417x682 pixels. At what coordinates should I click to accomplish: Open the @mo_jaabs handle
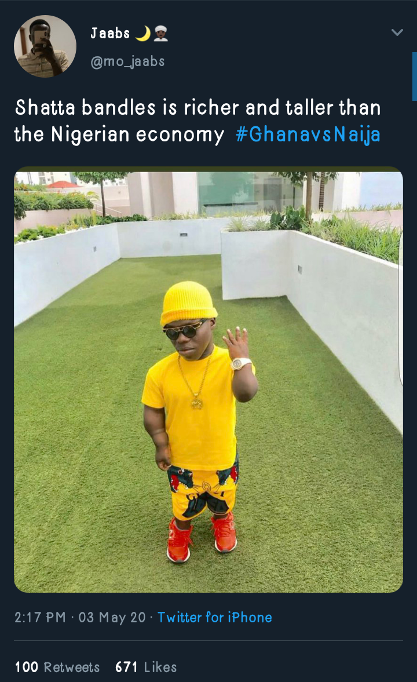[127, 61]
